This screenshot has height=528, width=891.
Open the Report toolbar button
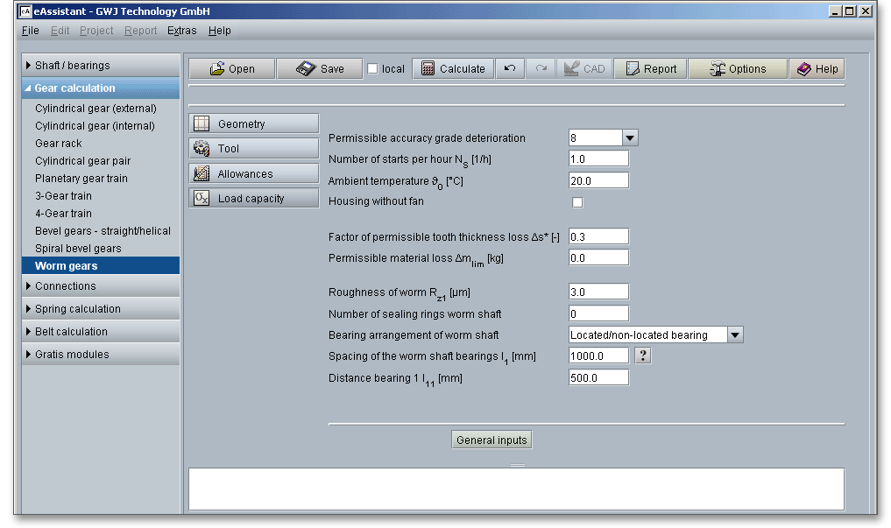click(x=650, y=69)
